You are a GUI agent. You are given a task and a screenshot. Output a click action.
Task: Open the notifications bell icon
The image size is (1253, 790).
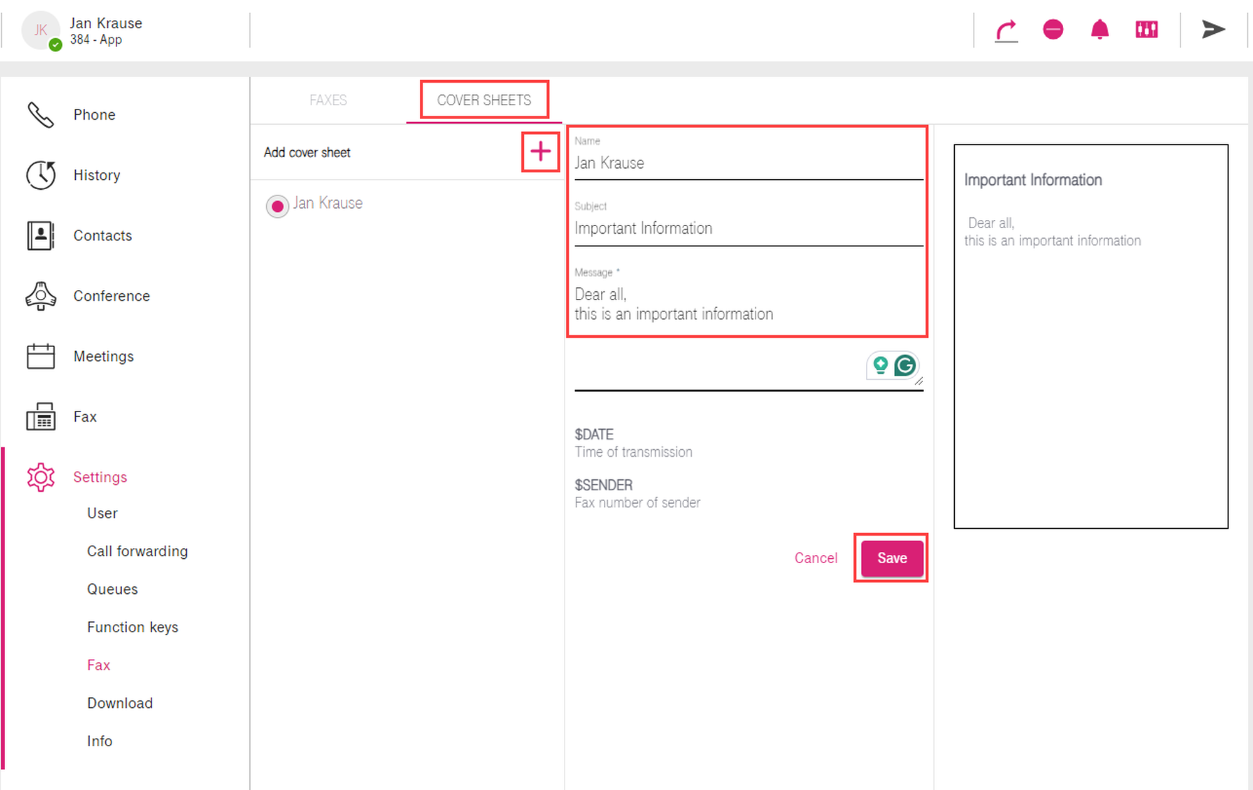click(1100, 29)
